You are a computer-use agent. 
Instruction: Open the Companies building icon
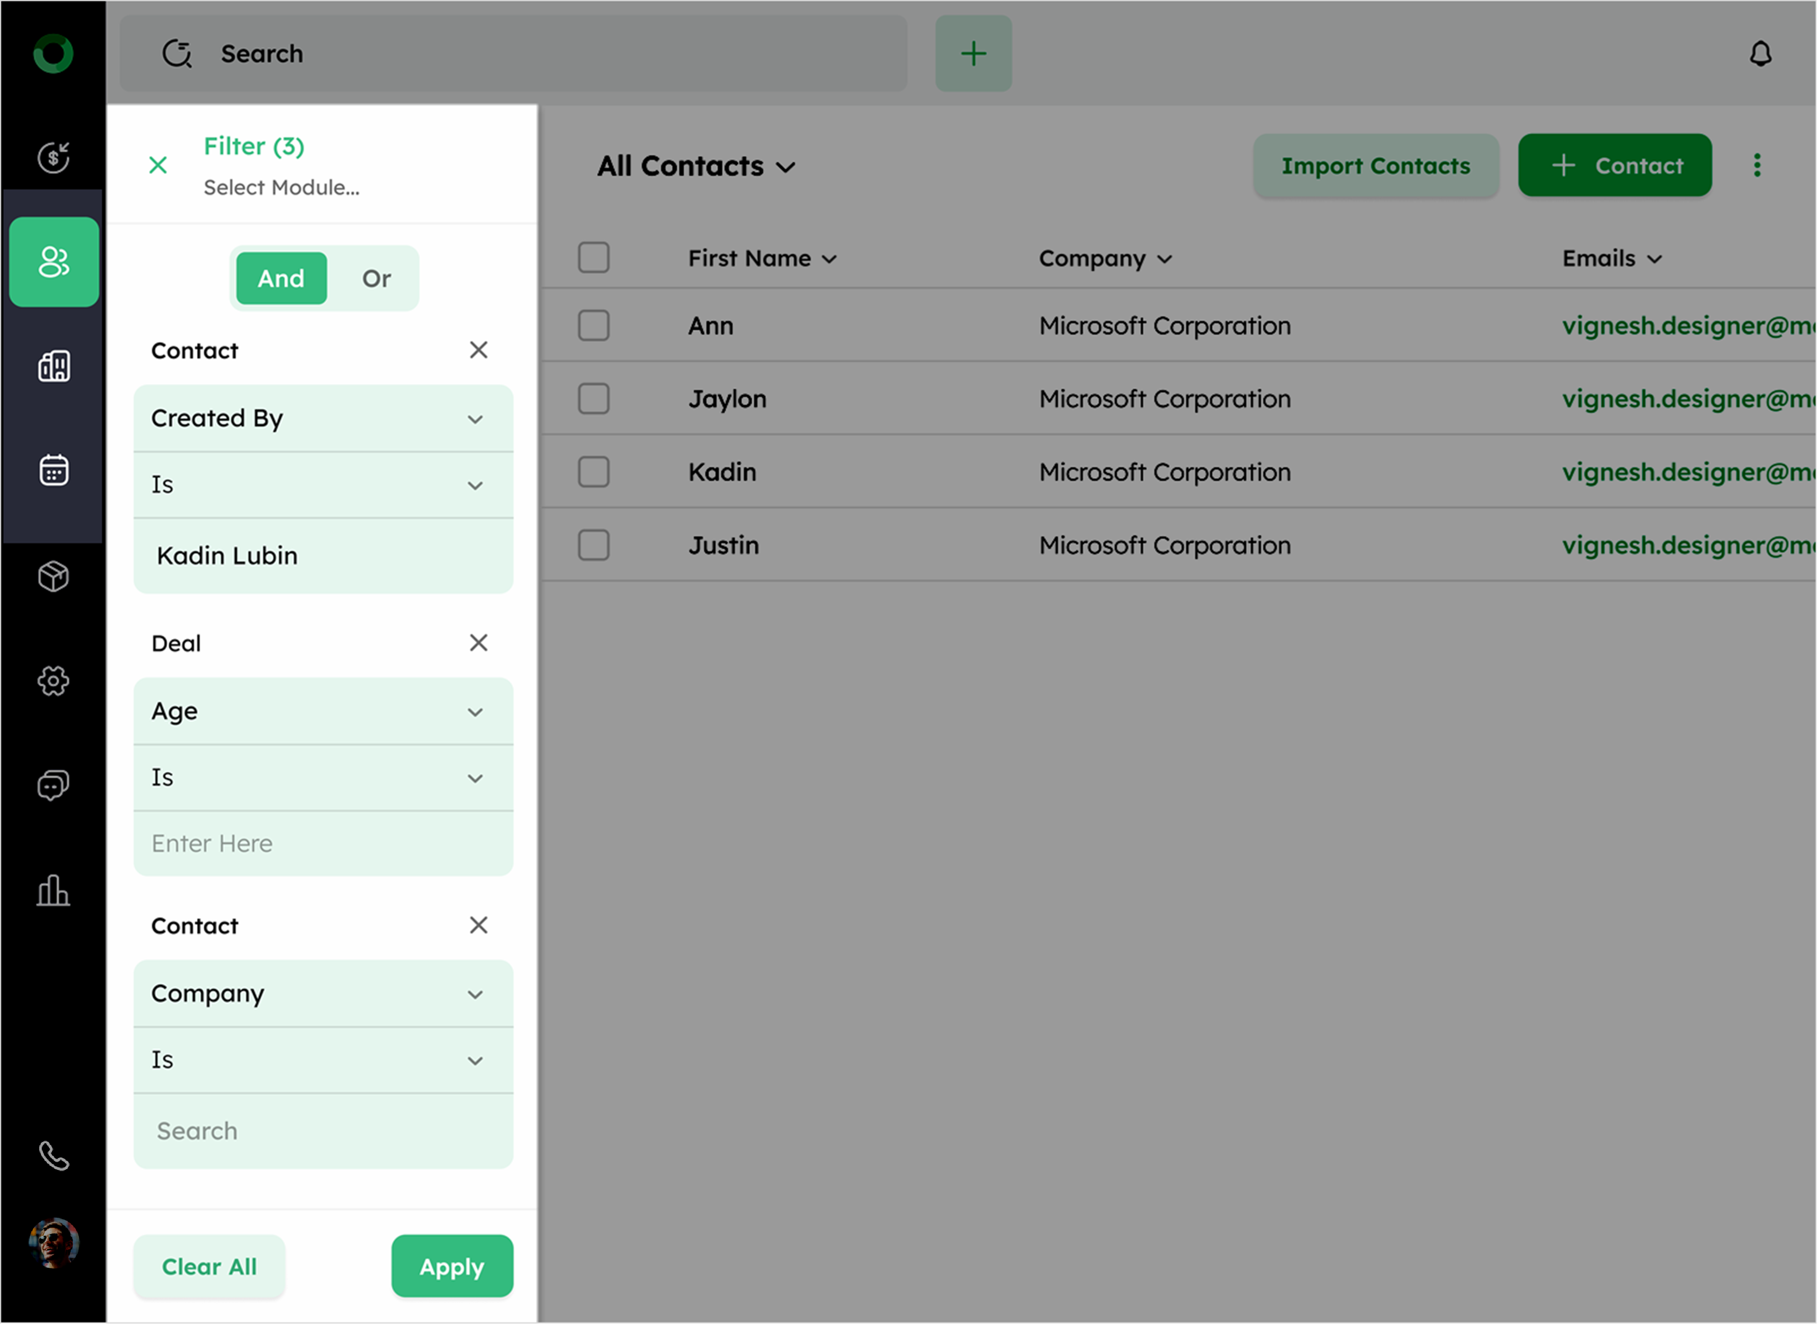tap(54, 366)
